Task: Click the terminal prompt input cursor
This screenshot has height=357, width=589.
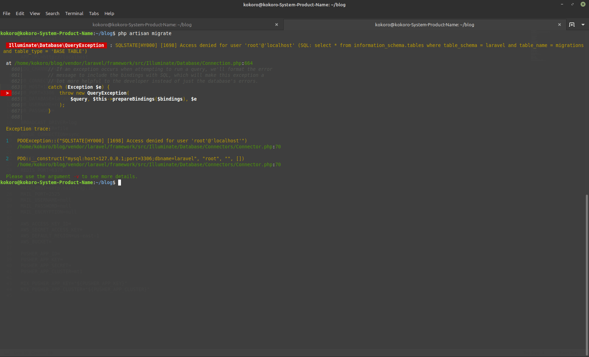Action: coord(120,182)
